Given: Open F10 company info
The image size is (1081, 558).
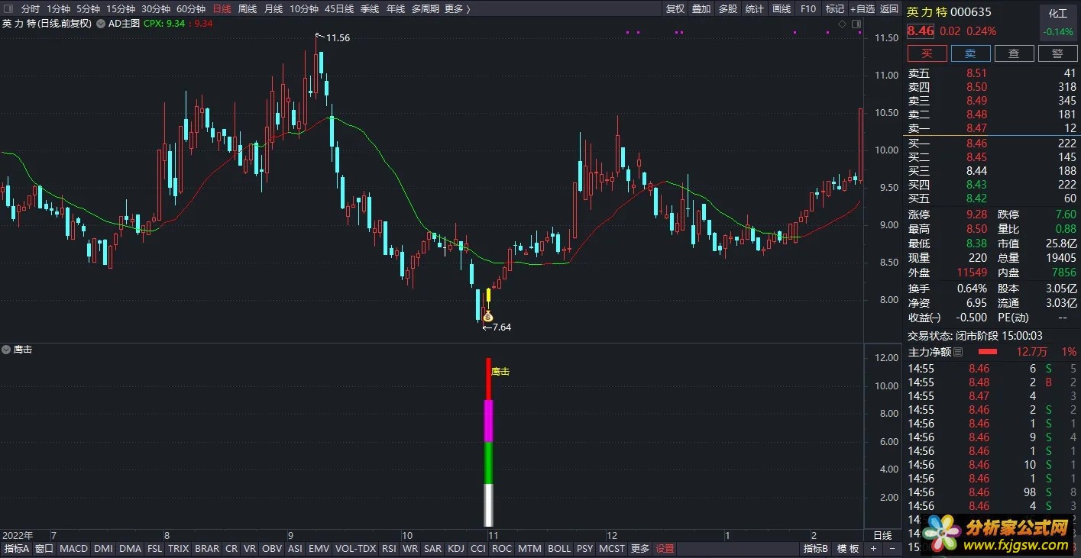Looking at the screenshot, I should pos(808,9).
